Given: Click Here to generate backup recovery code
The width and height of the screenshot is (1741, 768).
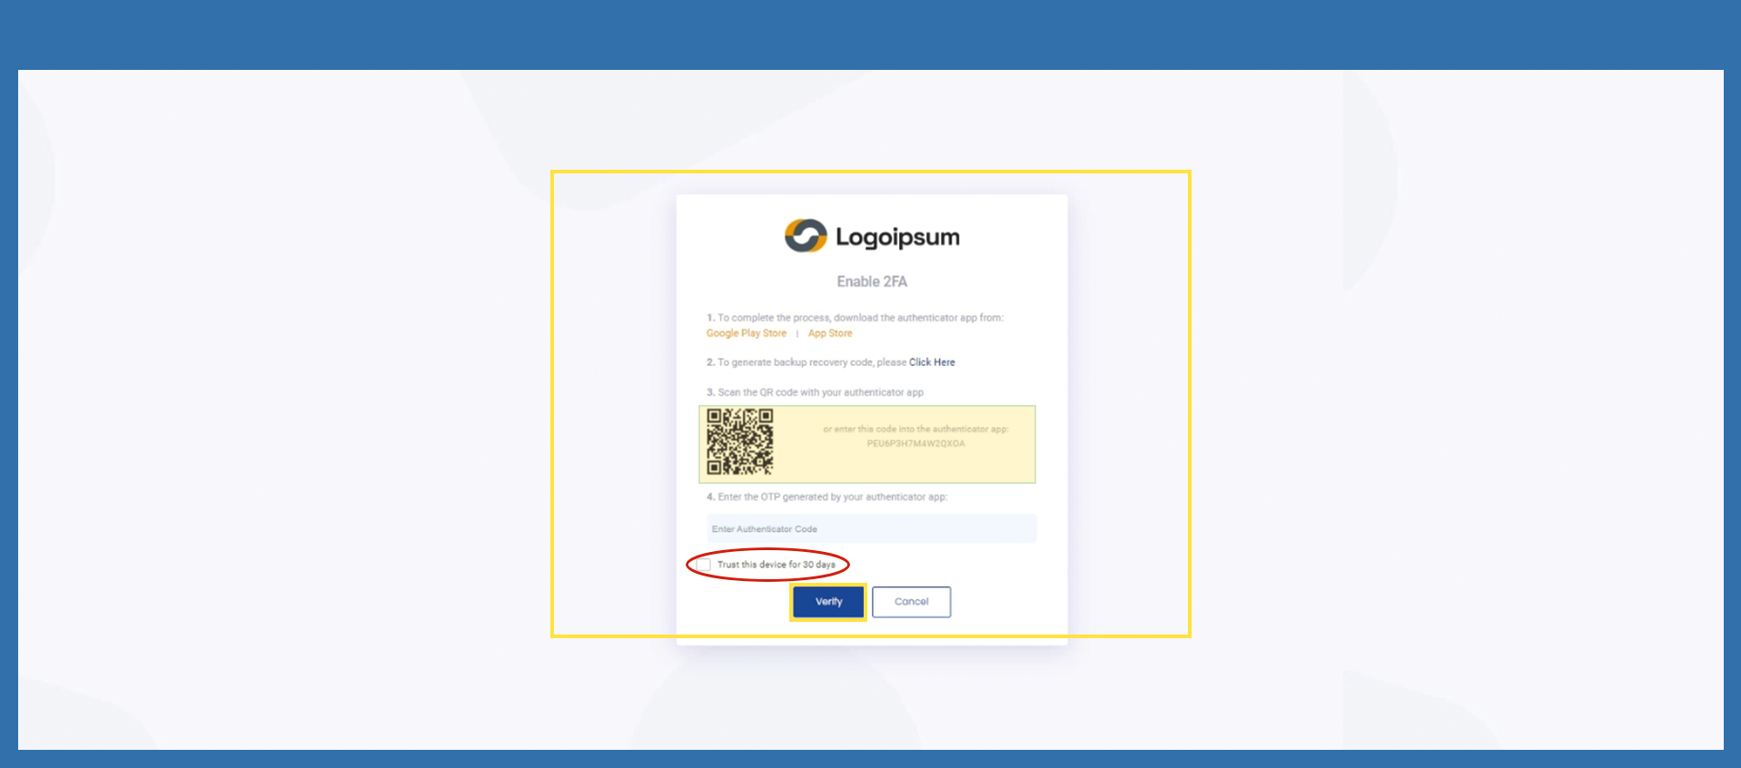Looking at the screenshot, I should coord(932,362).
